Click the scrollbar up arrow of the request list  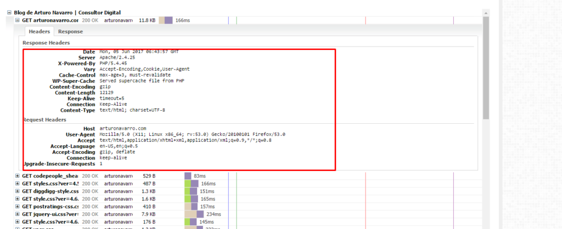[x=486, y=13]
